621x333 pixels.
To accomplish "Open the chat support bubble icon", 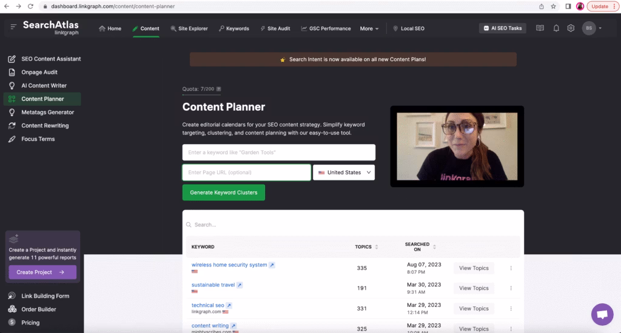I will pos(602,314).
